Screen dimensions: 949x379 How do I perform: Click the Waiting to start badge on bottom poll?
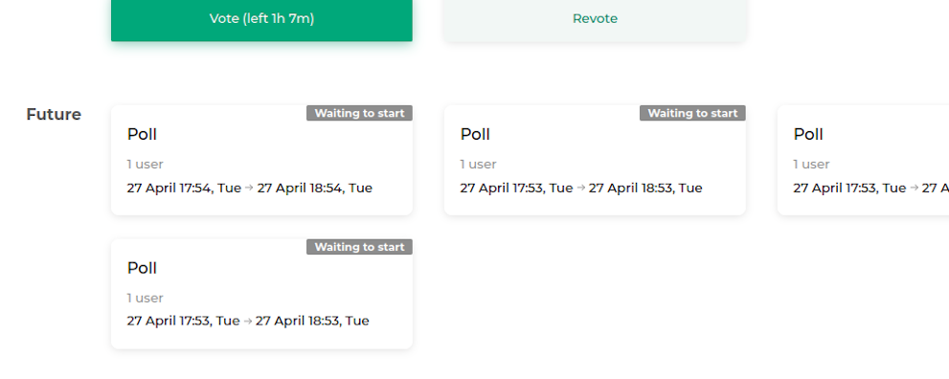(x=359, y=247)
